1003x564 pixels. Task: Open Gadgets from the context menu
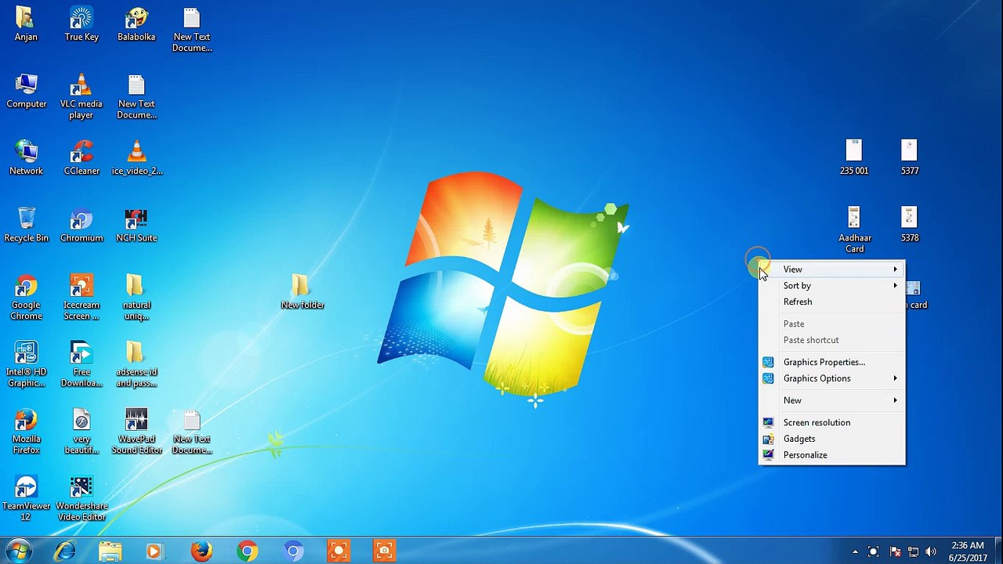[x=831, y=439]
